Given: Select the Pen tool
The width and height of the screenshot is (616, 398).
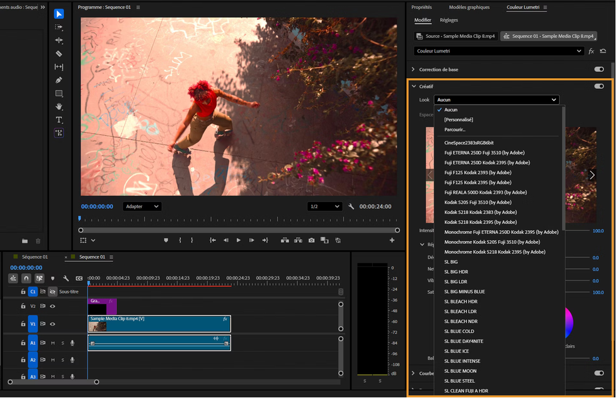Looking at the screenshot, I should coord(59,80).
